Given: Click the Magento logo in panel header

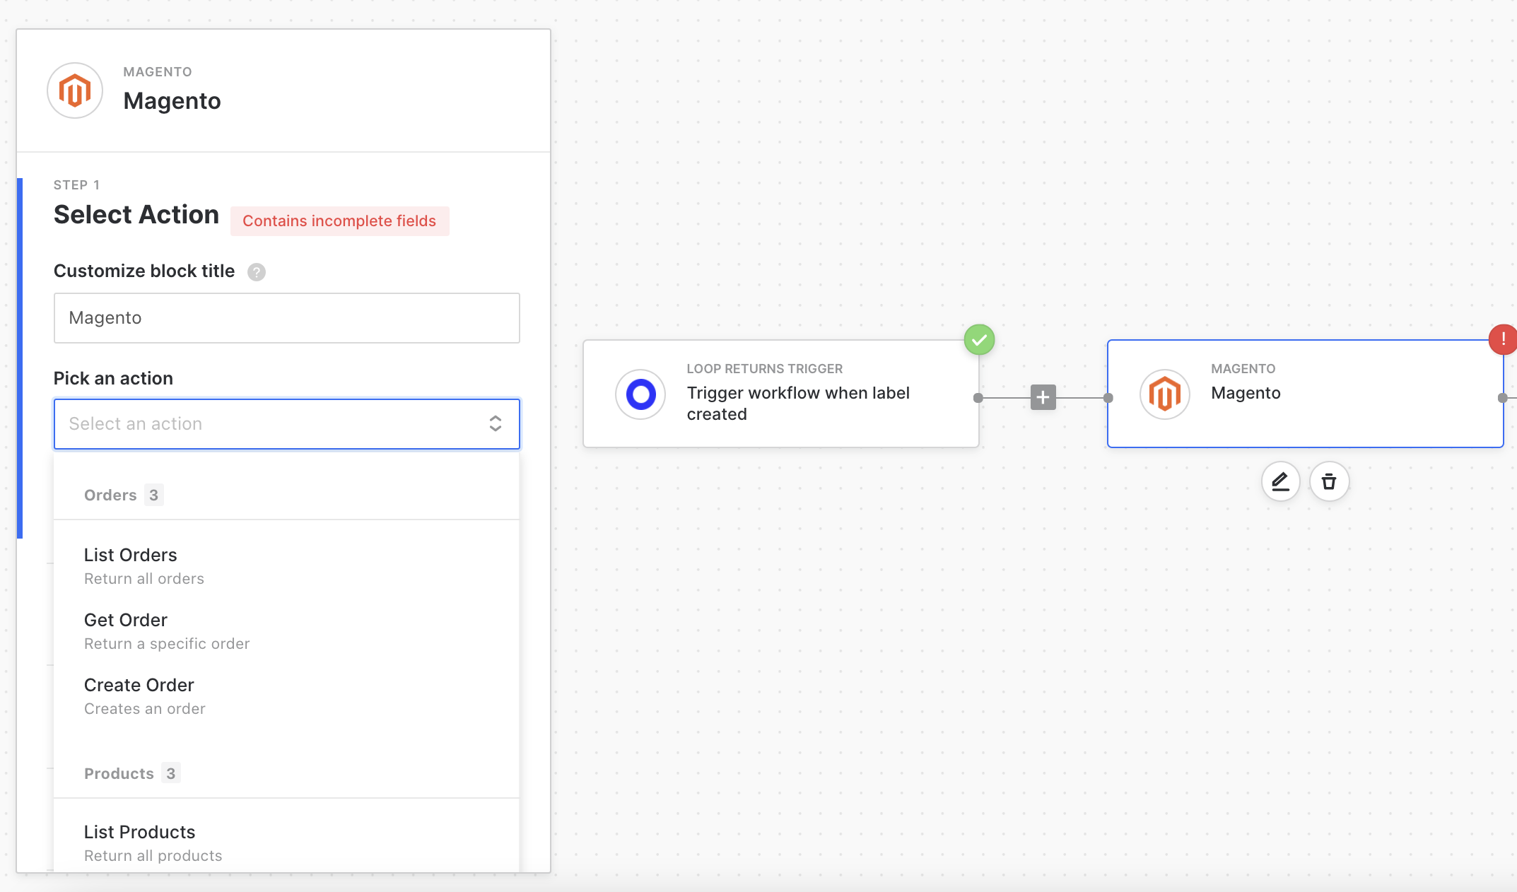Looking at the screenshot, I should coord(75,91).
